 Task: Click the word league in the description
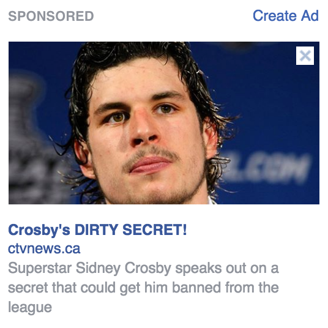point(30,307)
